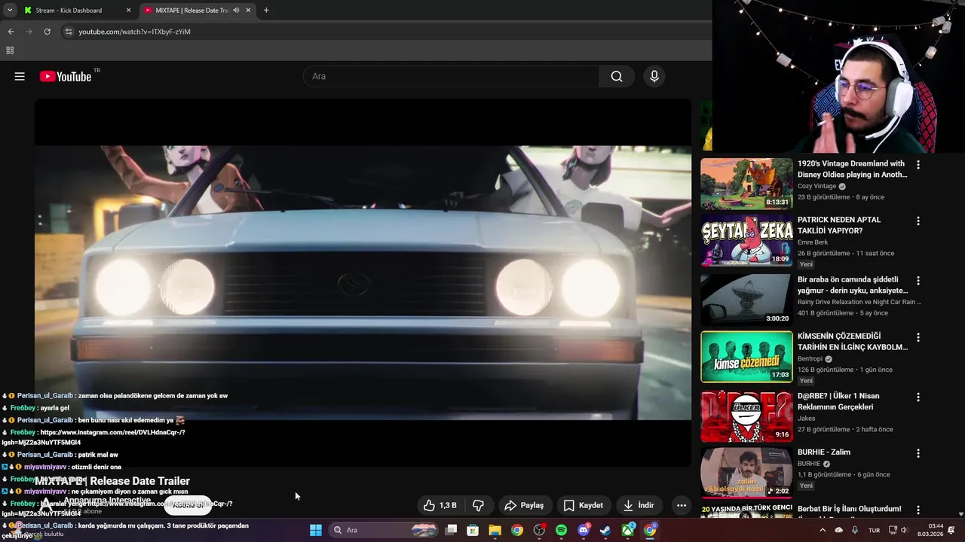Share the video via Paylaş

(525, 505)
